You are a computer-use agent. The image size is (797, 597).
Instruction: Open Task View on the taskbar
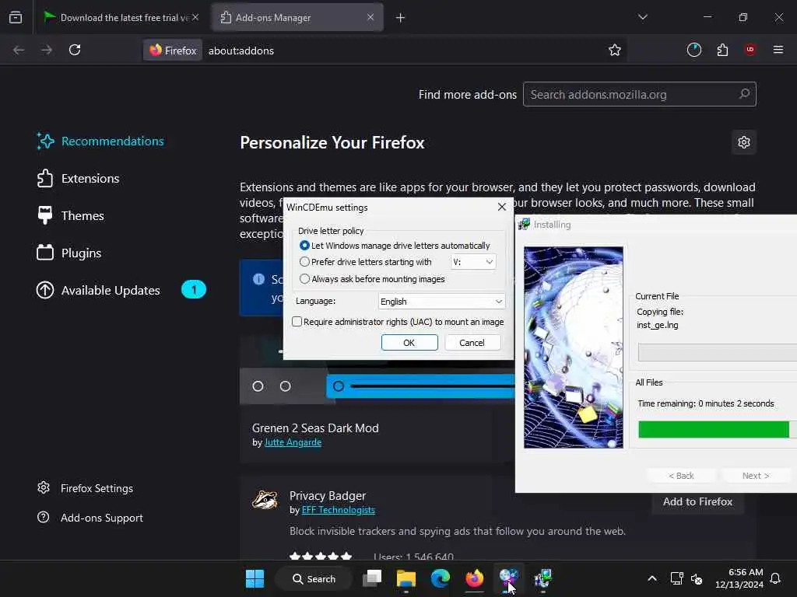pyautogui.click(x=372, y=578)
